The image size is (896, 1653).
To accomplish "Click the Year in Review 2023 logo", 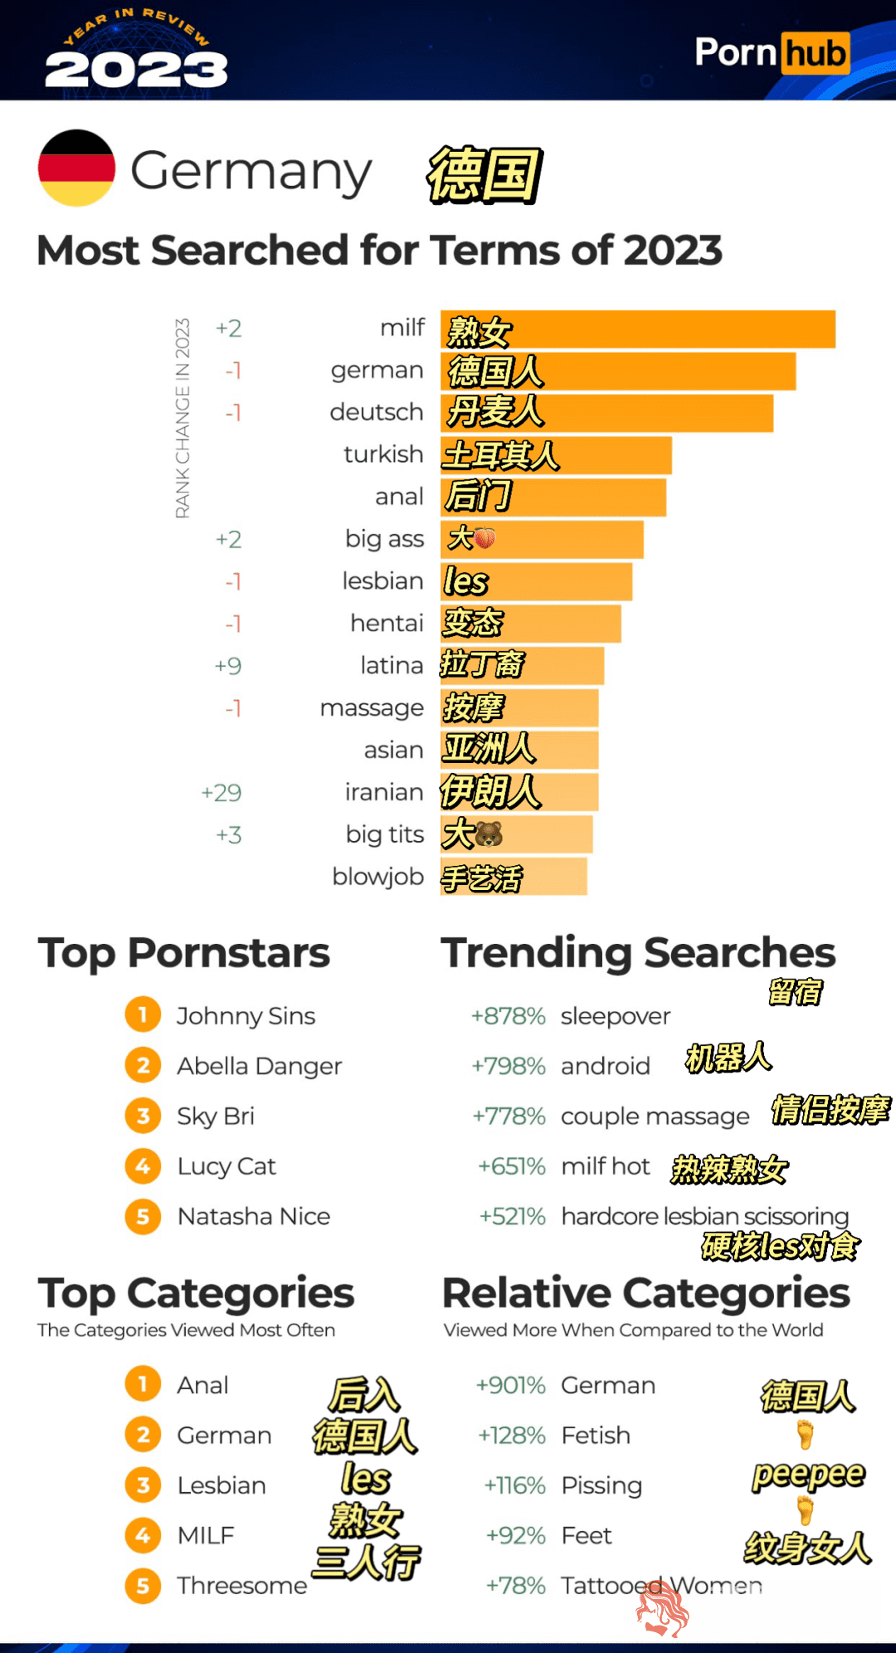I will [x=136, y=50].
